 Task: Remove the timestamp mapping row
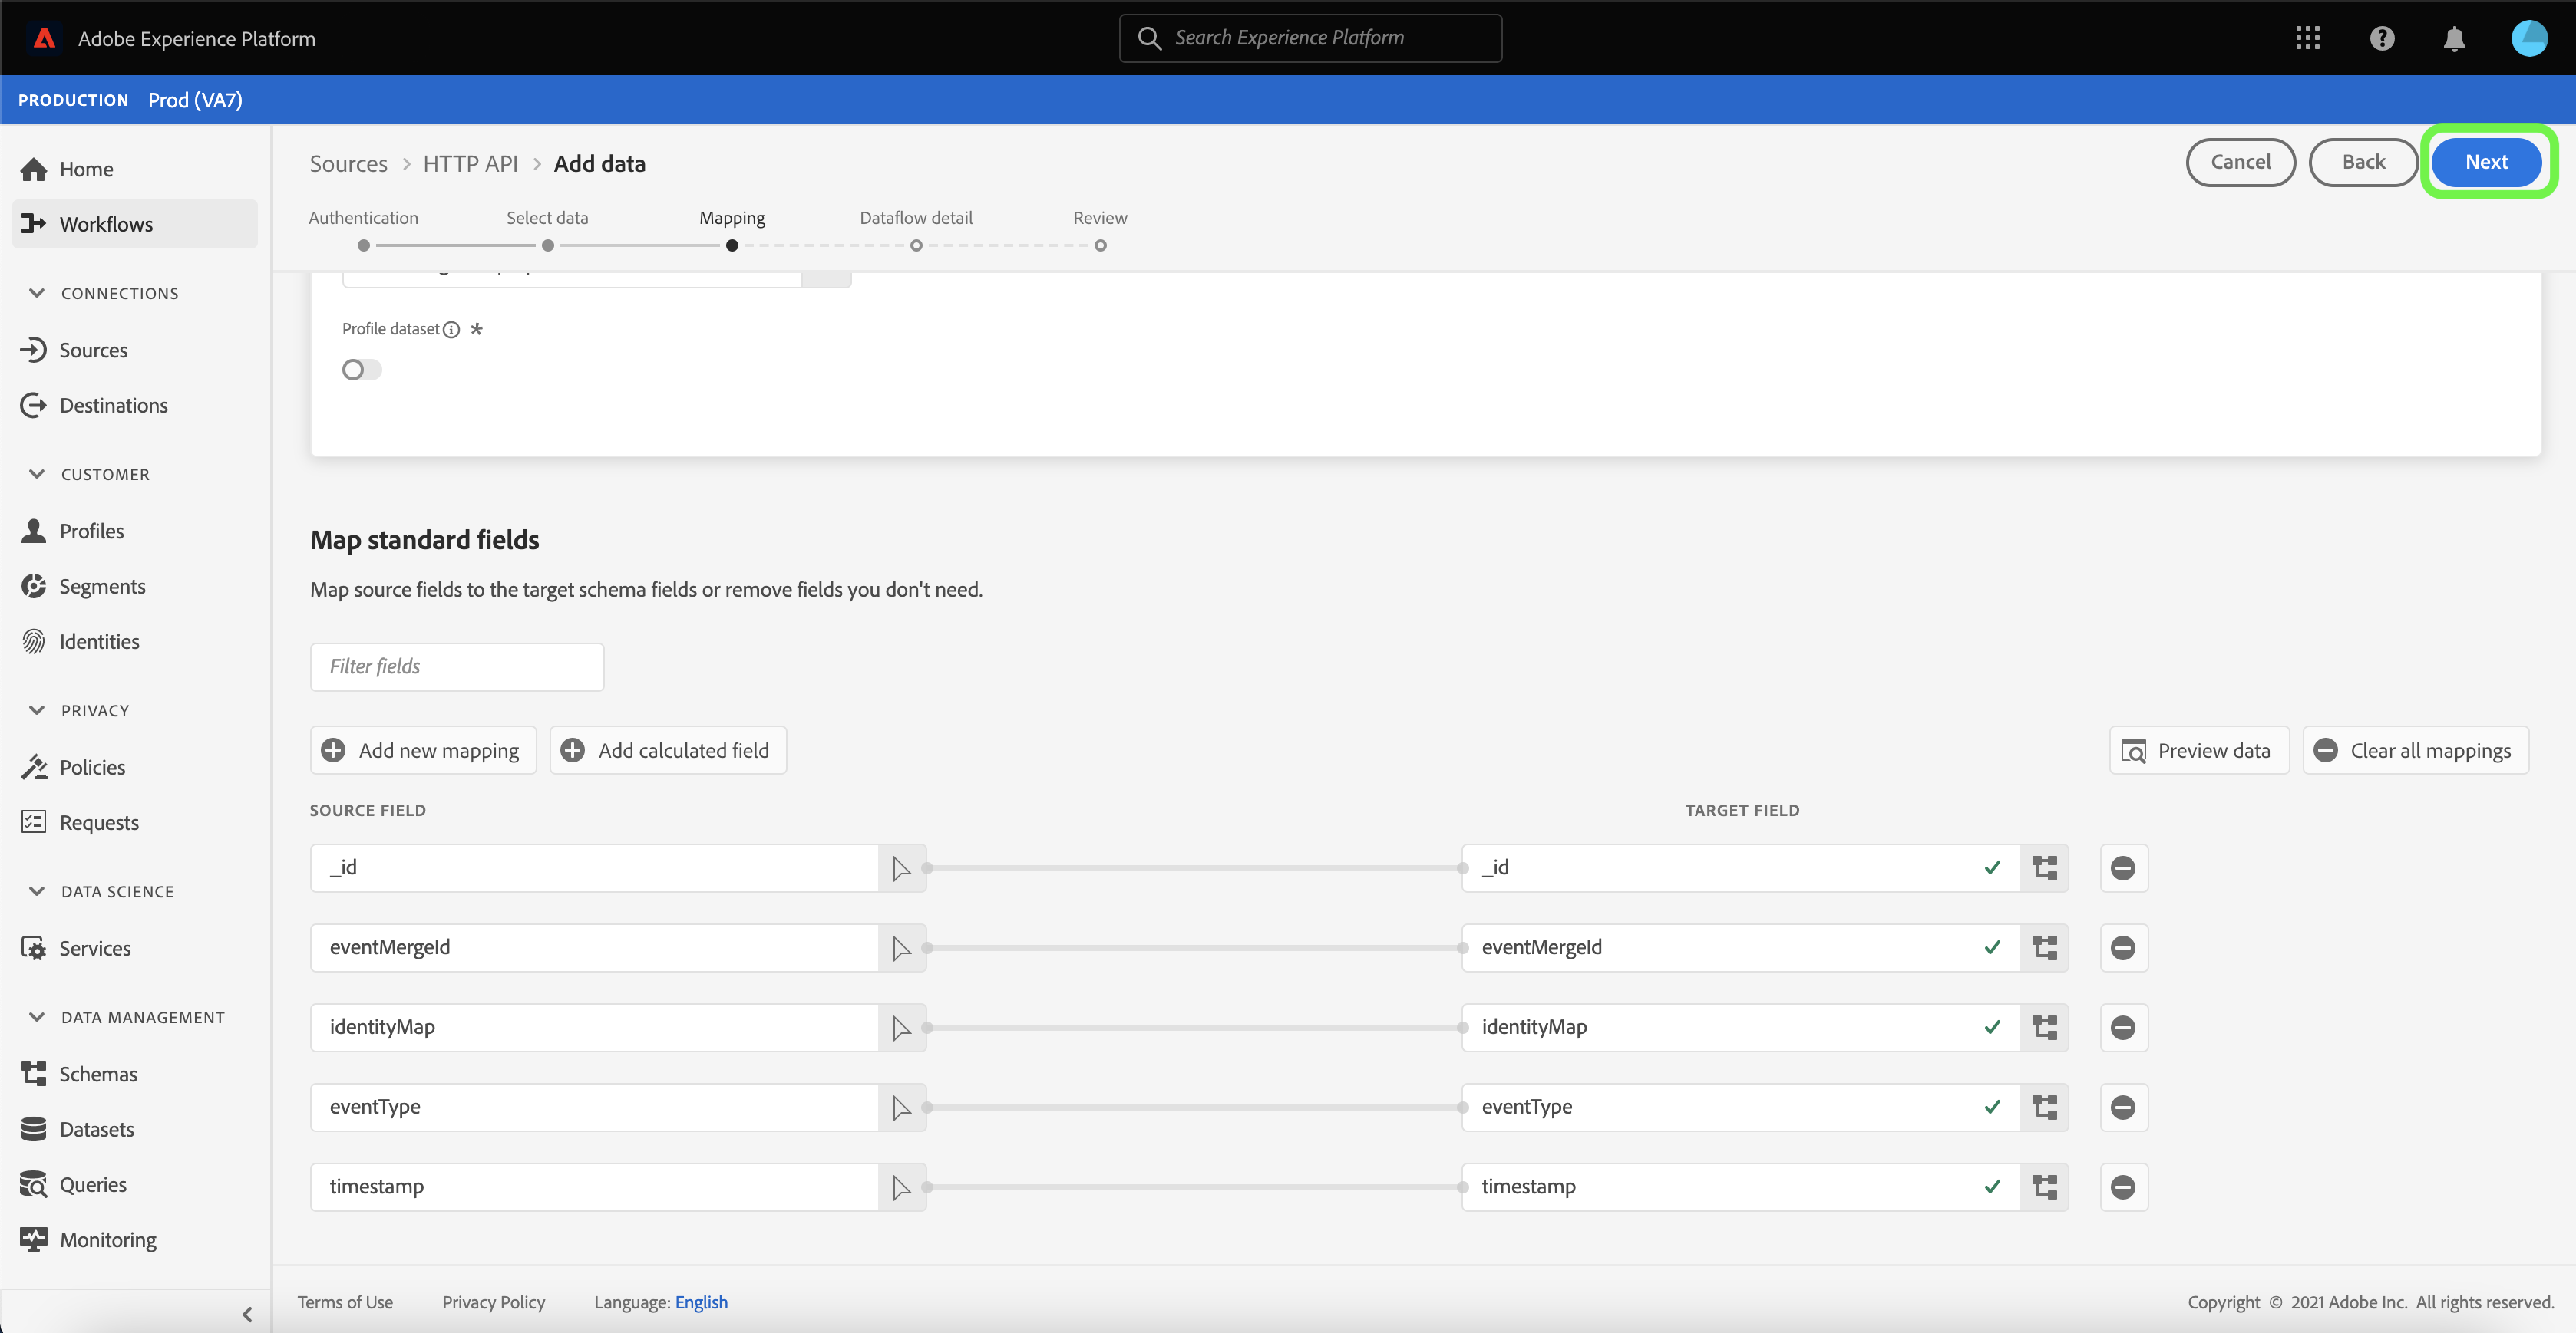coord(2123,1187)
